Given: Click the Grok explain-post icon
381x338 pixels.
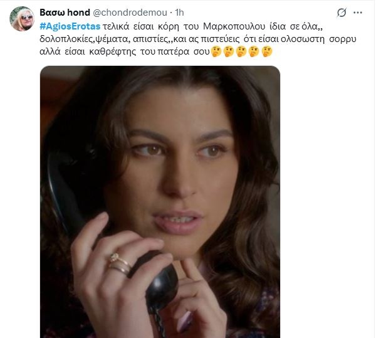Looking at the screenshot, I should [x=342, y=13].
